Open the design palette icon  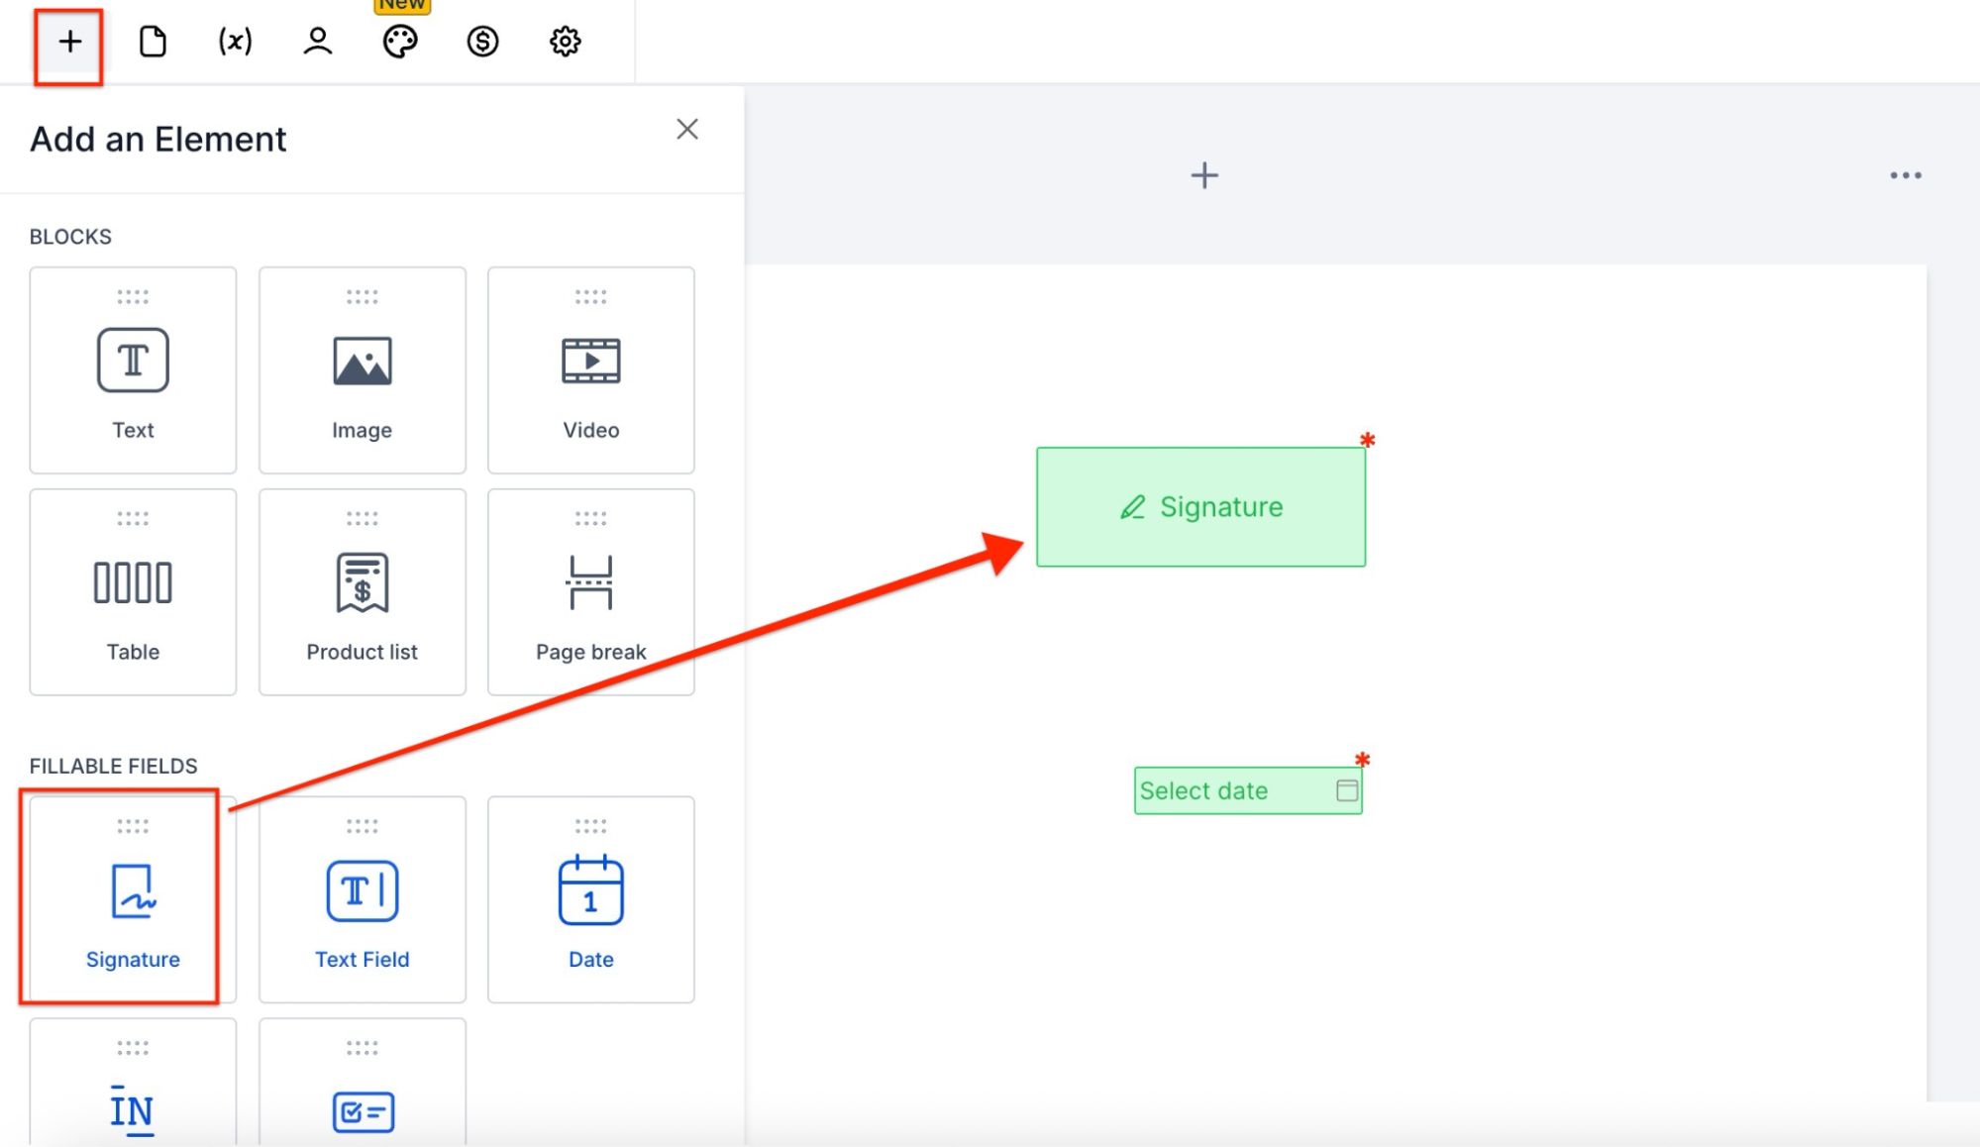tap(400, 42)
